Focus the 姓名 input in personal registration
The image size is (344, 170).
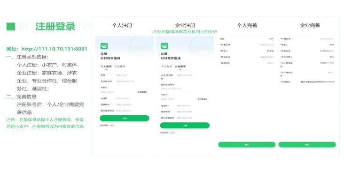(132, 75)
